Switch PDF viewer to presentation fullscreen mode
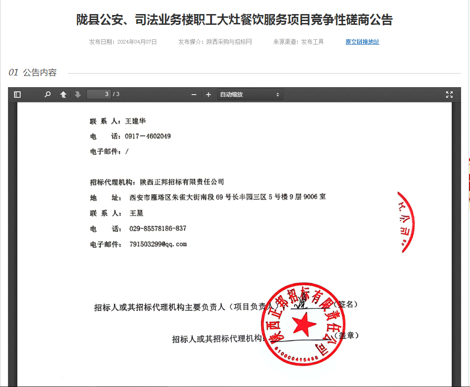Screen dimensions: 470x387 [449, 95]
